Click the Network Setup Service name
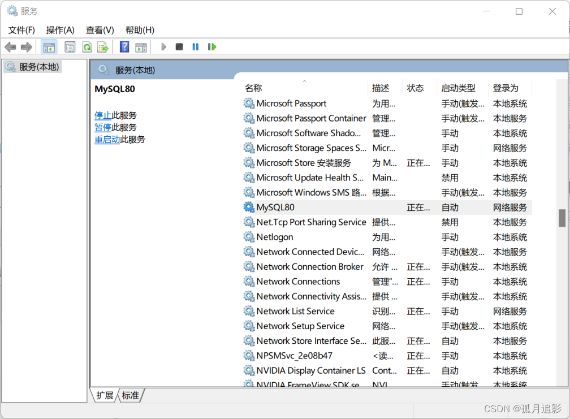Image resolution: width=570 pixels, height=419 pixels. (x=300, y=326)
